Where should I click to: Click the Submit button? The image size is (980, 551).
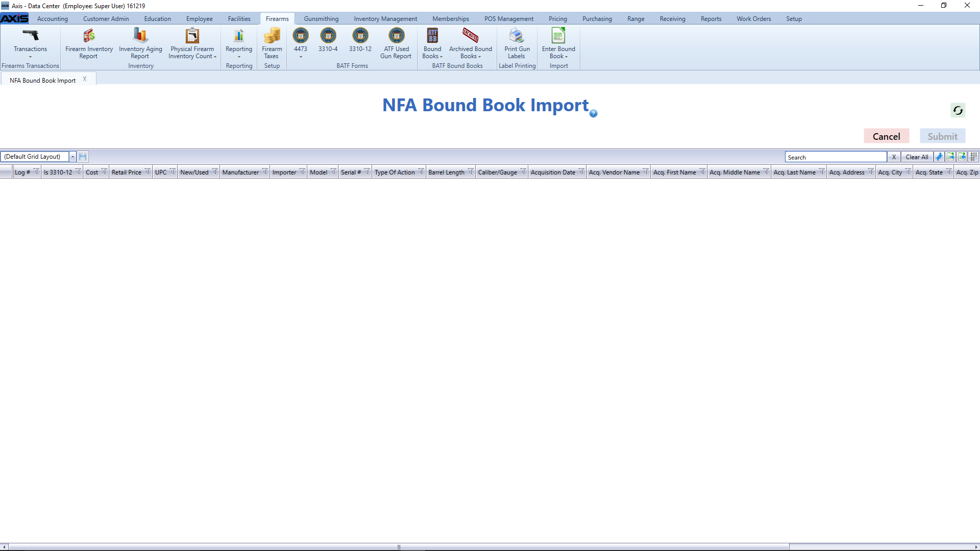942,136
